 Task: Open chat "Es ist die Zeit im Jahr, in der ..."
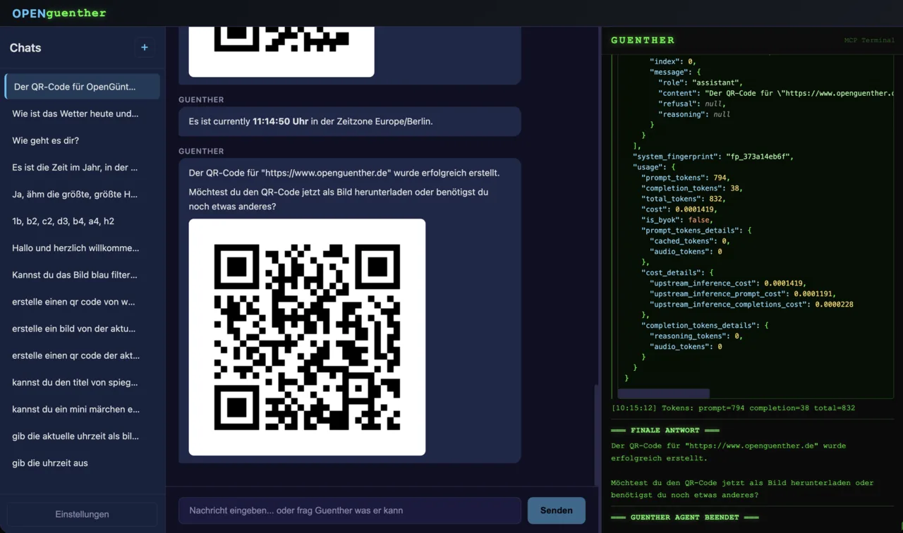click(83, 167)
